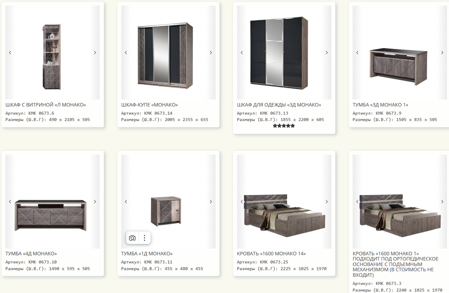The image size is (449, 293).
Task: Show next image of Кровать 1600 Монако 14
Action: [327, 202]
